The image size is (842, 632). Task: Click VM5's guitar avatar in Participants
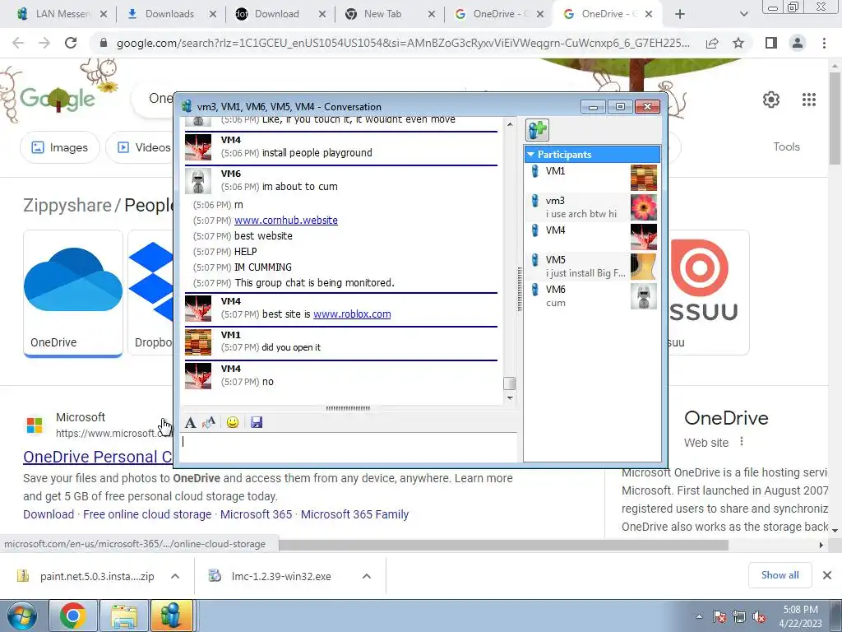tap(643, 267)
